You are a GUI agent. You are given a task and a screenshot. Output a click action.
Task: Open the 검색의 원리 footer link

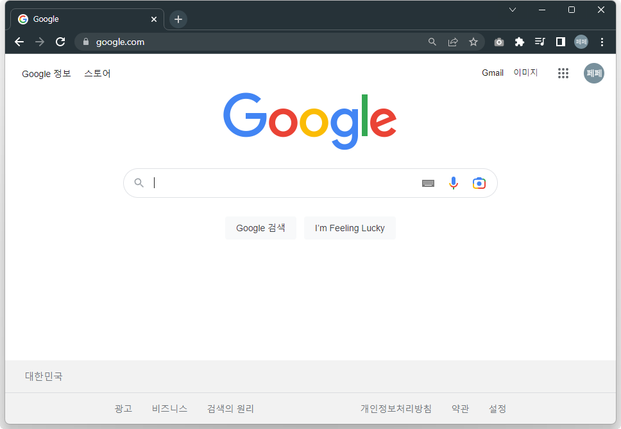pos(230,408)
